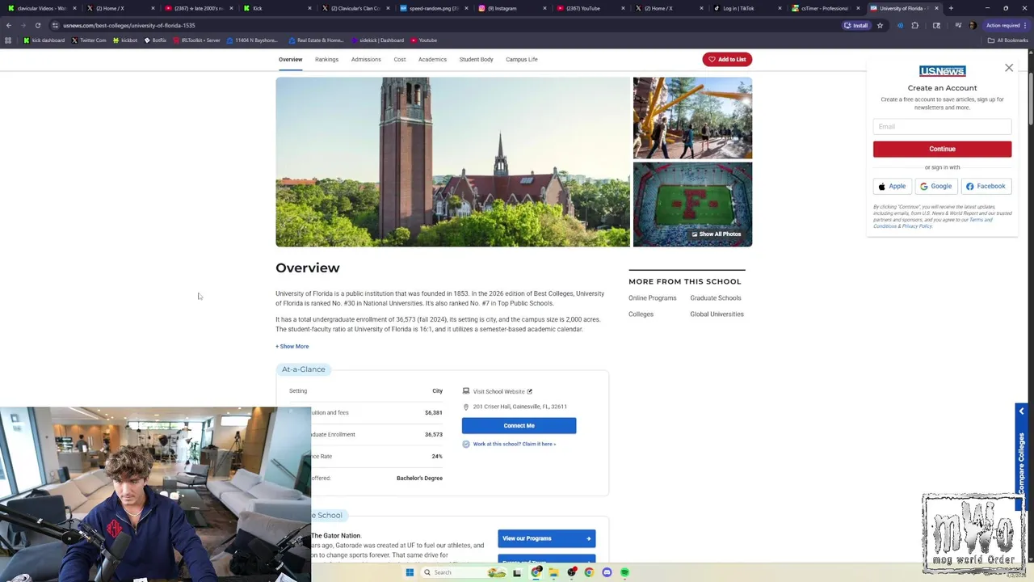The height and width of the screenshot is (582, 1034).
Task: Open Global Universities link
Action: (717, 314)
